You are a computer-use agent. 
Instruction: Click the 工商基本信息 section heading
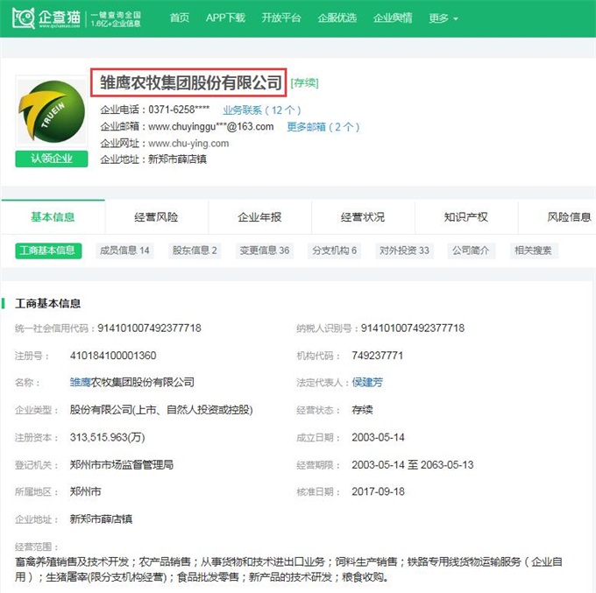48,303
